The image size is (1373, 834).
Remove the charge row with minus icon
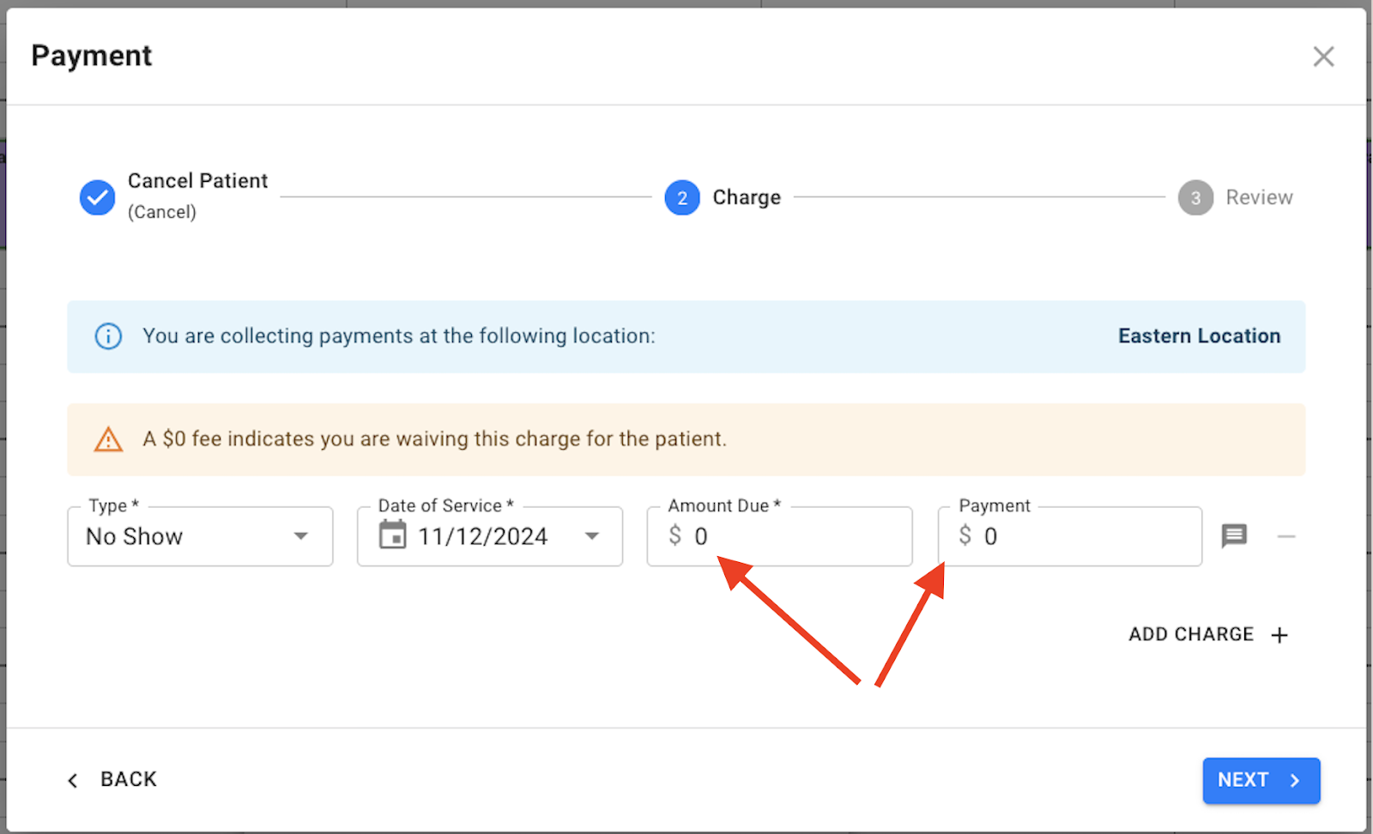(x=1285, y=536)
